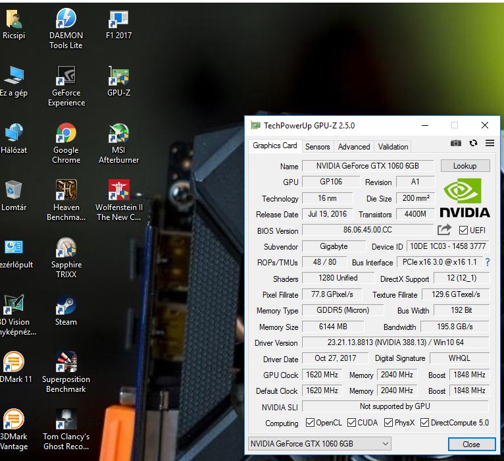
Task: Toggle the CUDA checkbox
Action: [351, 422]
